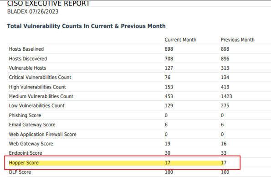Click High Vulnerabilities current value 153
This screenshot has width=271, height=177.
(169, 87)
